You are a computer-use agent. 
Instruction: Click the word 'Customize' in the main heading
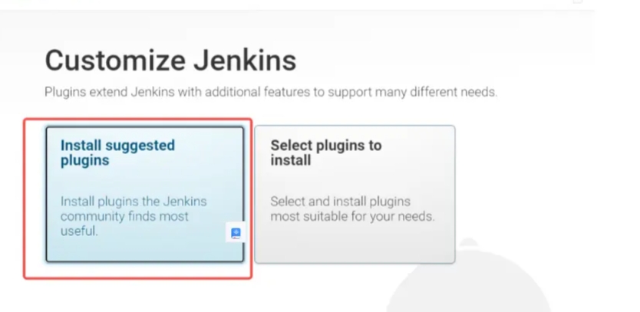pyautogui.click(x=116, y=61)
